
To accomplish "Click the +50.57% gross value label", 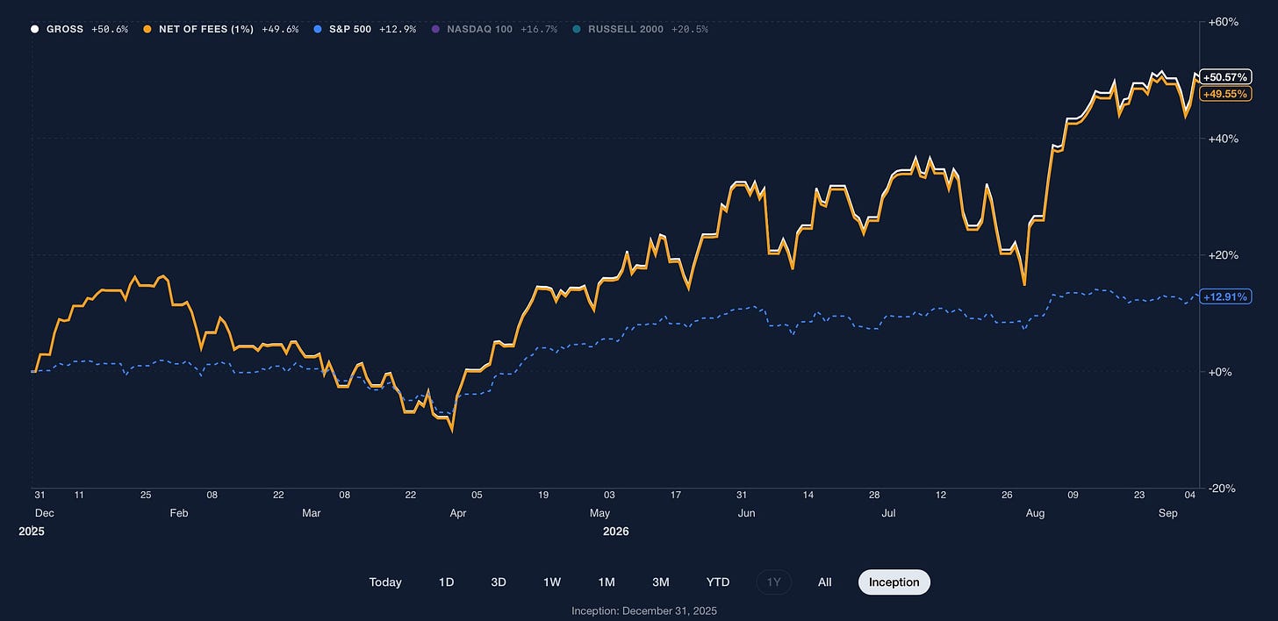I will 1225,77.
